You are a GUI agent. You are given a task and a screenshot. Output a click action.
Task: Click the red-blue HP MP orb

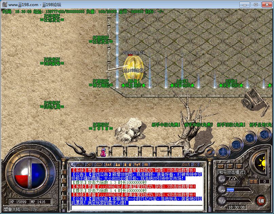pyautogui.click(x=30, y=173)
